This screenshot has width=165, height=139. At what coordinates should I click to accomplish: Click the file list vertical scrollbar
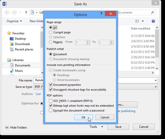click(x=157, y=46)
